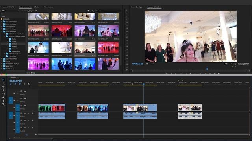This screenshot has width=252, height=141.
Task: Switch to the Effects tab
Action: (36, 7)
